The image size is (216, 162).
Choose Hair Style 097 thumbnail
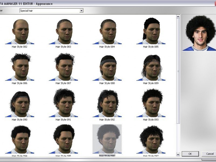click(x=151, y=139)
